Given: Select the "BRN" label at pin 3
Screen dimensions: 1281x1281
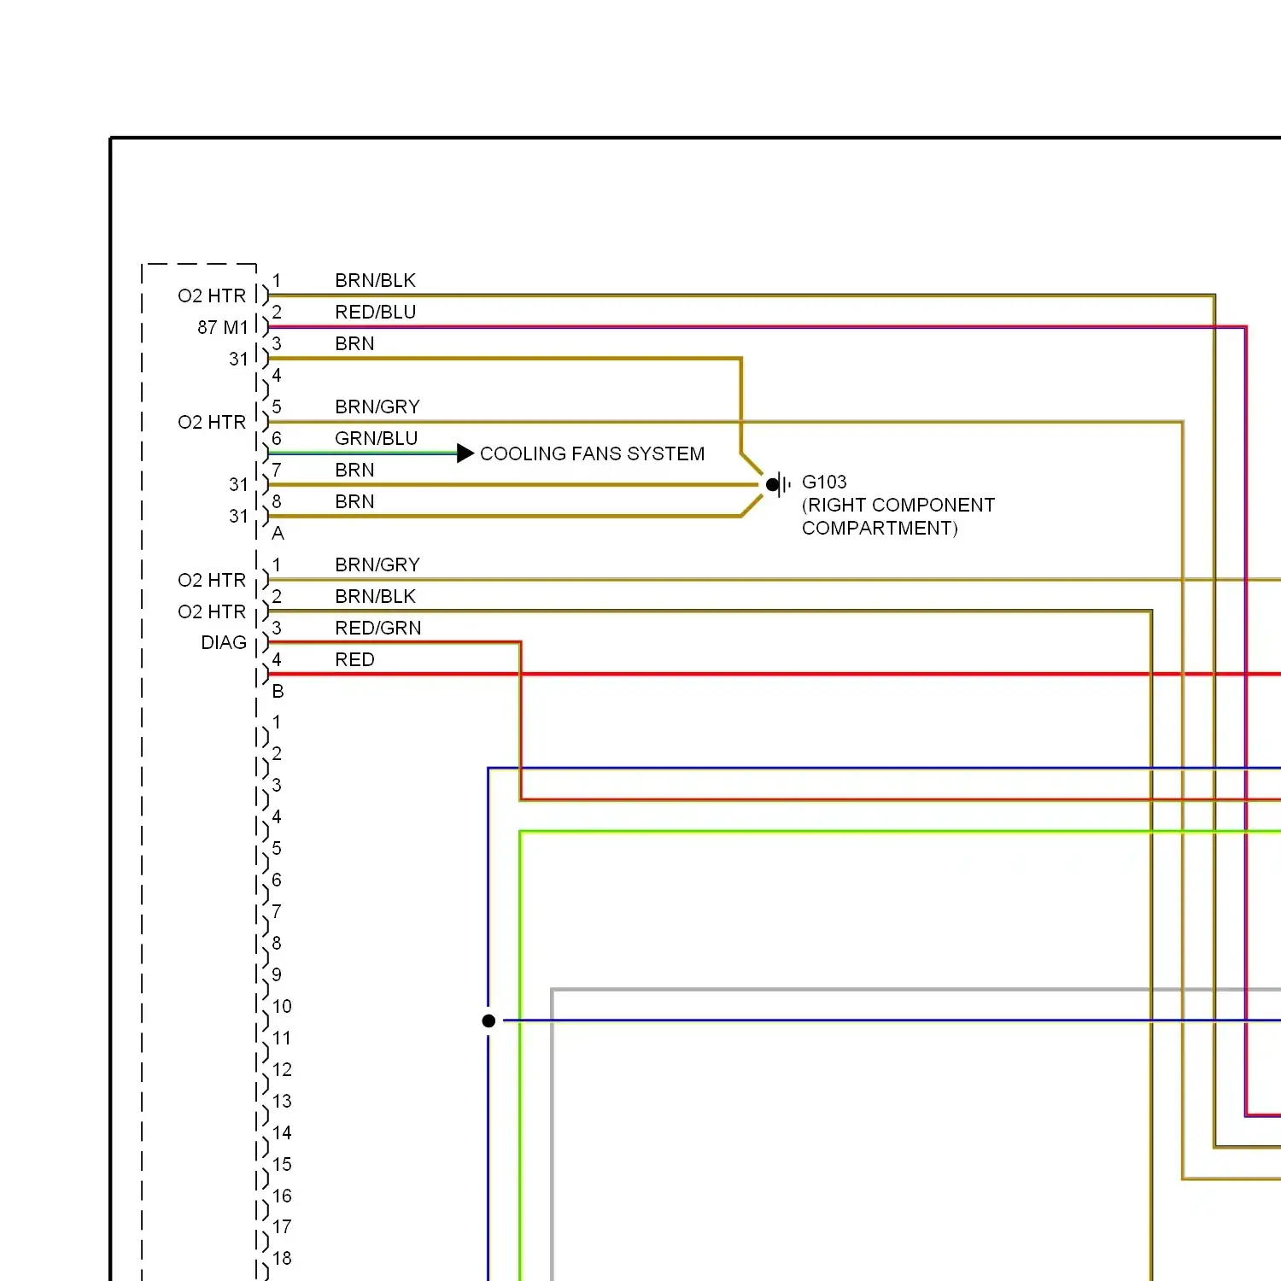Looking at the screenshot, I should 354,343.
